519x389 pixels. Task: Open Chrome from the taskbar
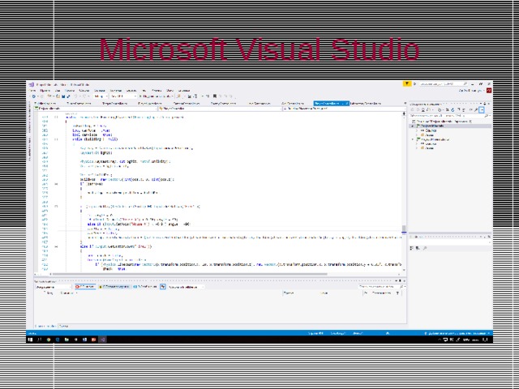(x=49, y=340)
